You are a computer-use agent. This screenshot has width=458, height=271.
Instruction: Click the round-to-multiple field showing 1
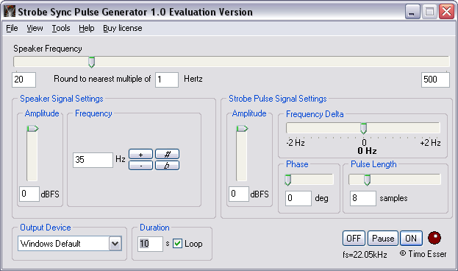[x=166, y=80]
